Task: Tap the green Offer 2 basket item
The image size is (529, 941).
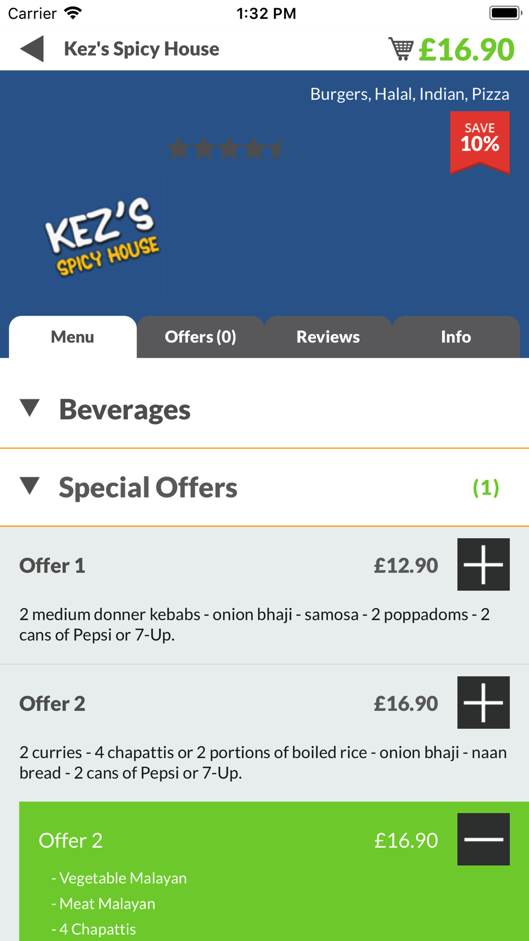Action: point(274,871)
